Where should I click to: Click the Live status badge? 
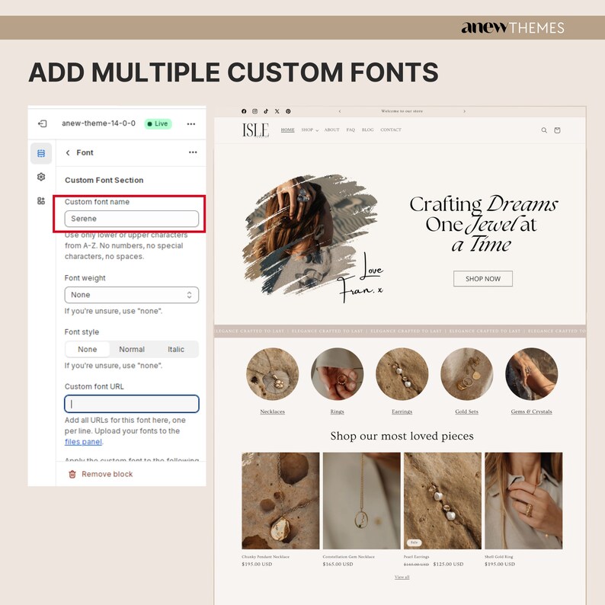pyautogui.click(x=158, y=124)
